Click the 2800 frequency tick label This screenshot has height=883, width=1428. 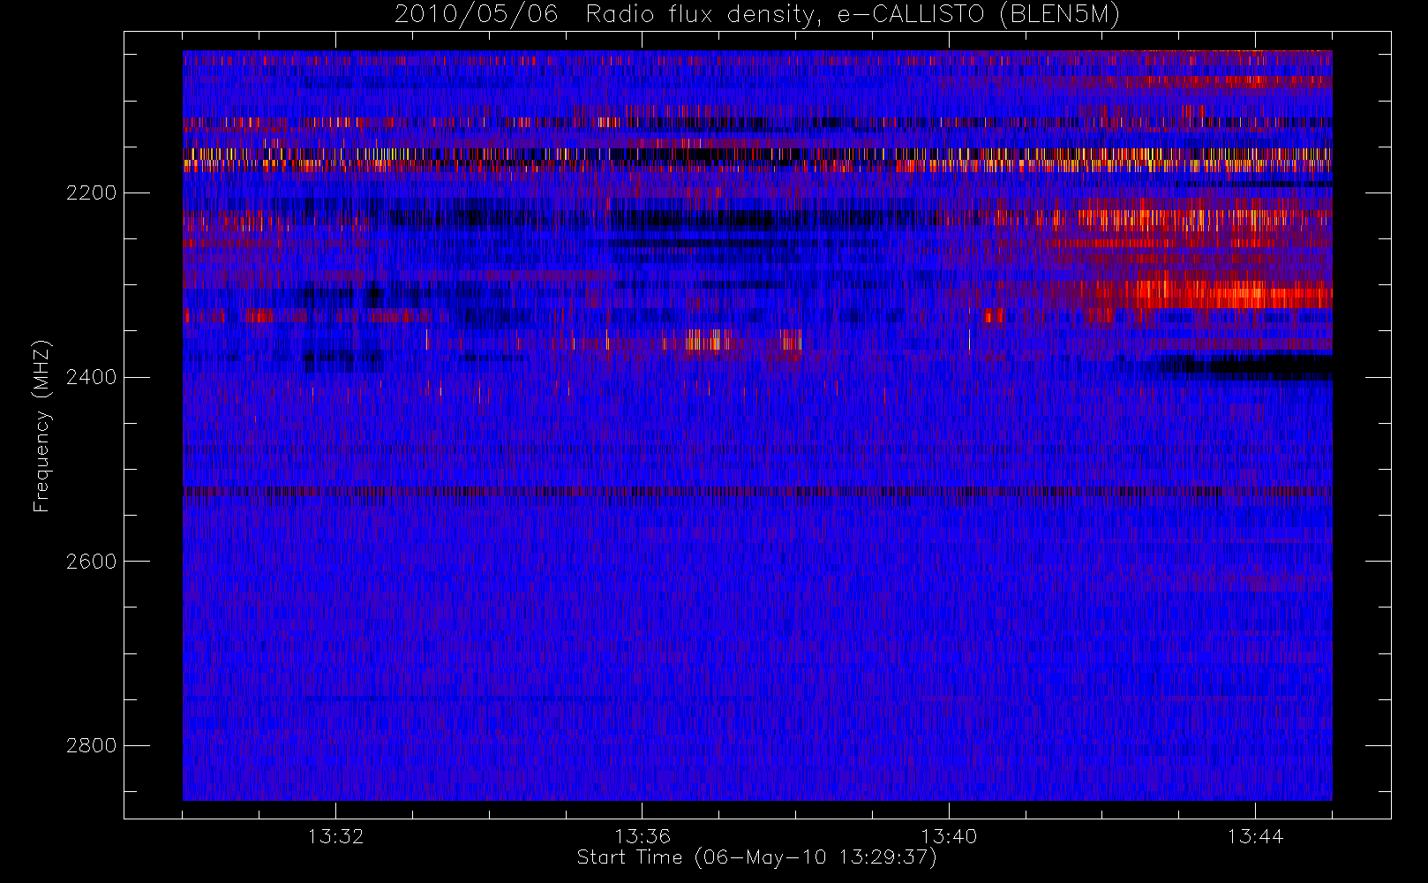coord(91,746)
